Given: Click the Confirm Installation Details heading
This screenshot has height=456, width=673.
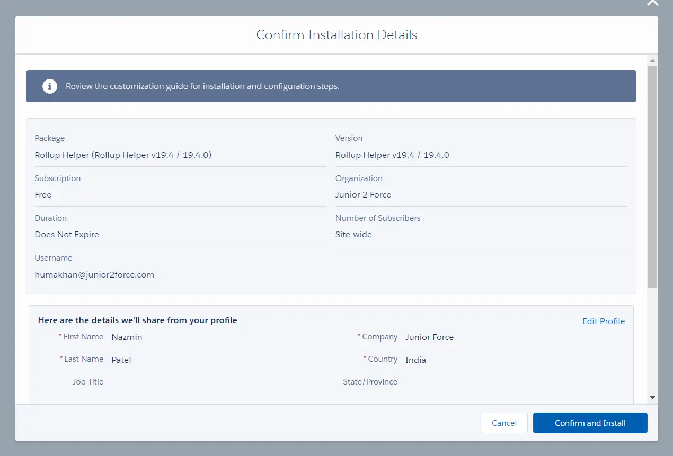Looking at the screenshot, I should (x=336, y=35).
